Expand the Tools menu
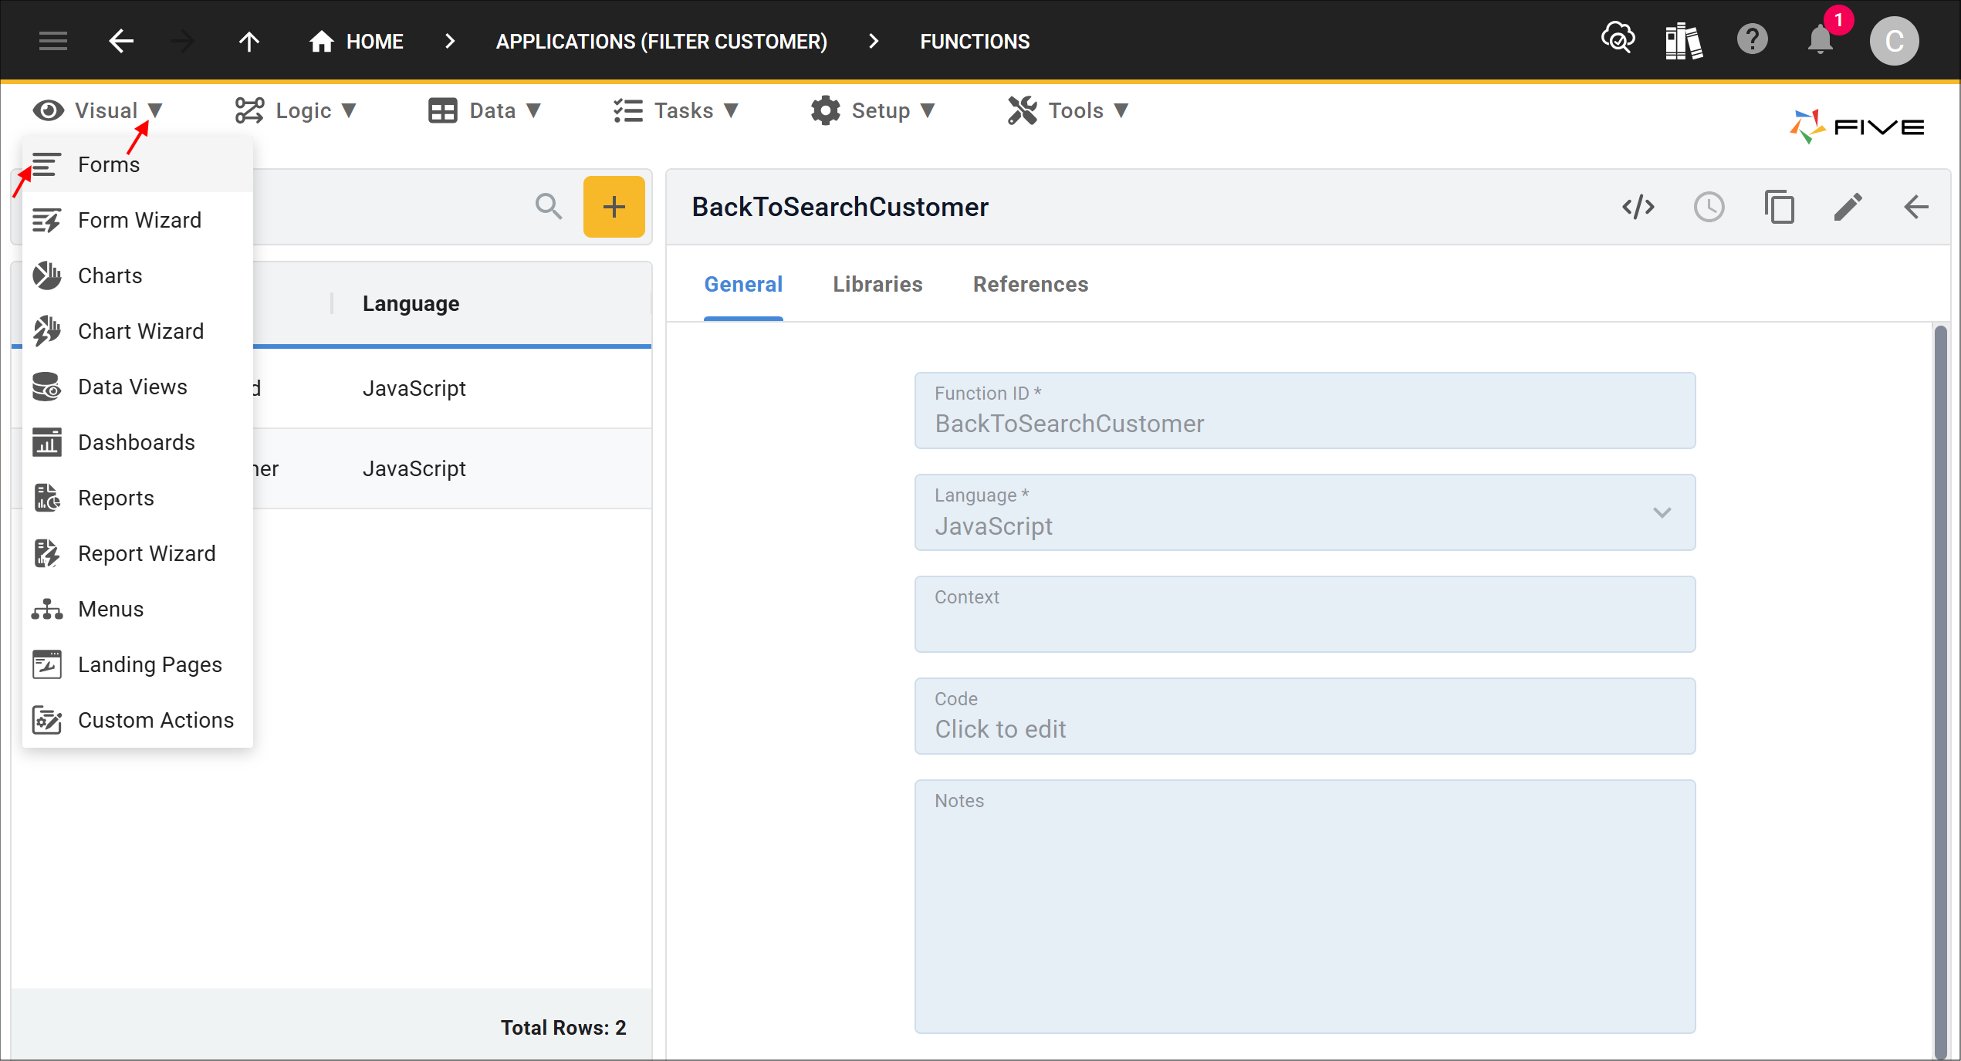1961x1061 pixels. 1068,110
